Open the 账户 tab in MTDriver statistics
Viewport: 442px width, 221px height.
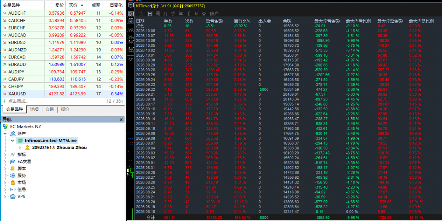[214, 14]
